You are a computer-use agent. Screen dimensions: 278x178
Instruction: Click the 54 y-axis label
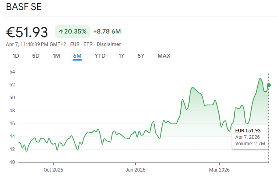[12, 72]
